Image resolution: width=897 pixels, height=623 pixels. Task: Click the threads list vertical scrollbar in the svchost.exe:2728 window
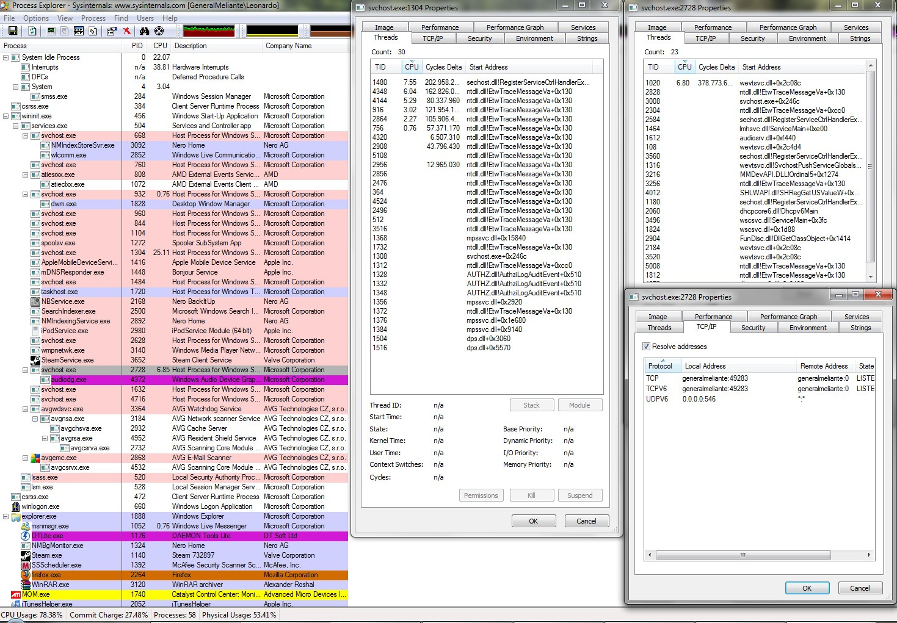(871, 171)
